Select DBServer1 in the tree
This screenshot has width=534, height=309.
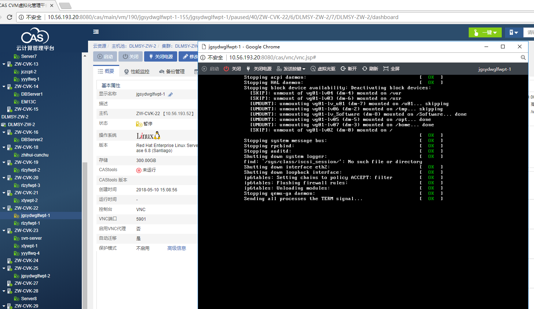pos(32,94)
